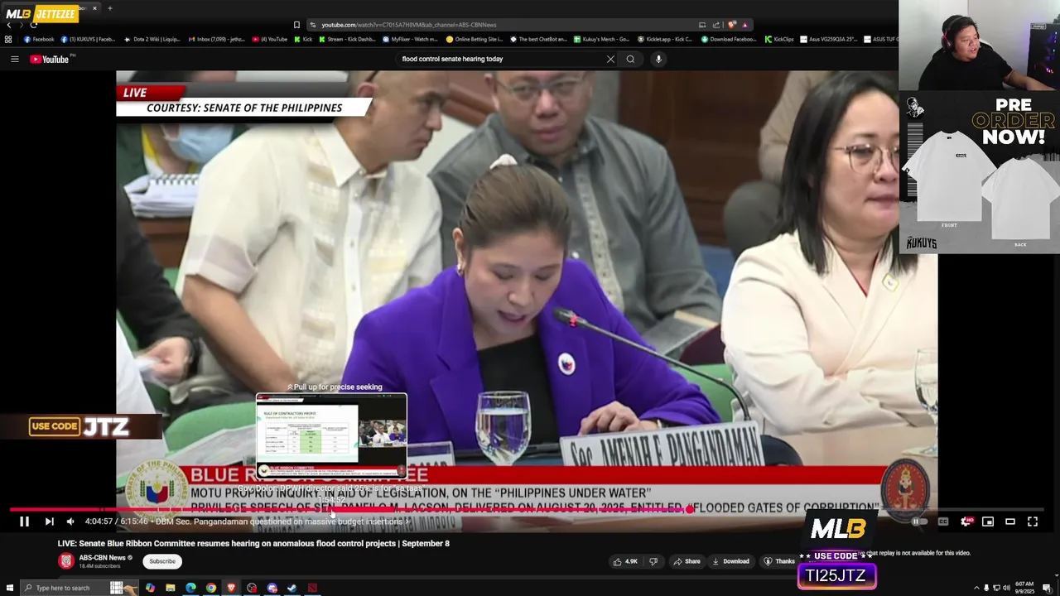Viewport: 1060px width, 596px height.
Task: Go to YouTube home via logo
Action: click(x=50, y=59)
